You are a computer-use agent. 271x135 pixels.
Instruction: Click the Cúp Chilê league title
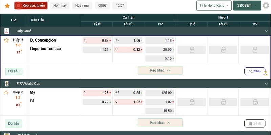click(x=24, y=31)
